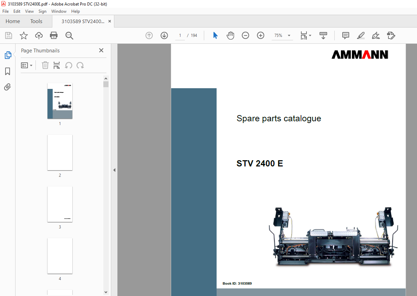The image size is (417, 296).
Task: Close the 3103589 STV2400 document tab
Action: point(110,21)
